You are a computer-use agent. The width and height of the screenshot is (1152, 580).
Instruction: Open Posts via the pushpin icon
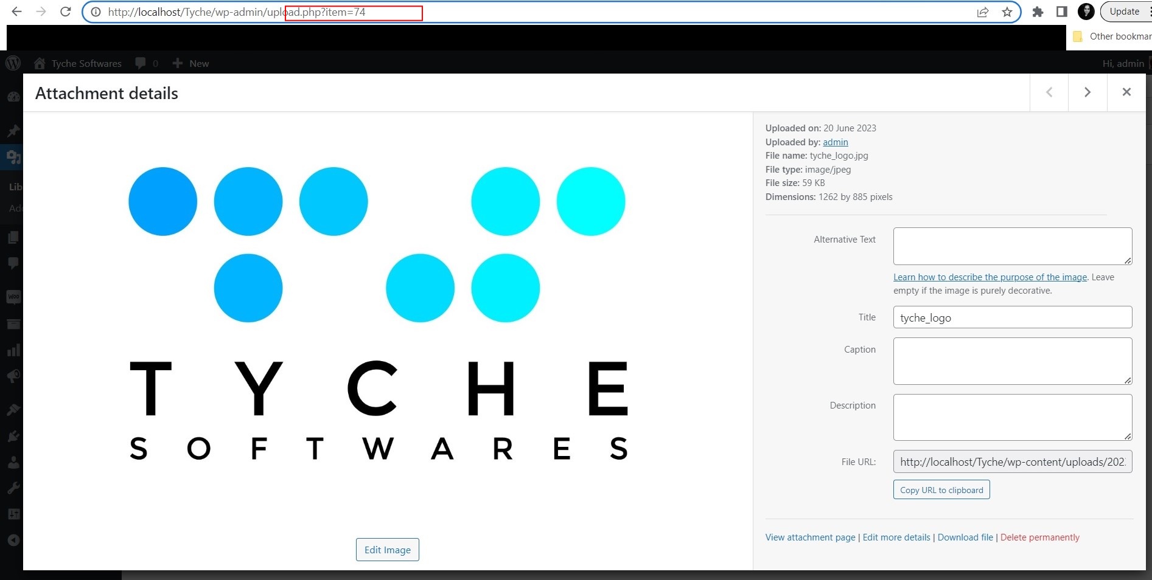tap(13, 131)
